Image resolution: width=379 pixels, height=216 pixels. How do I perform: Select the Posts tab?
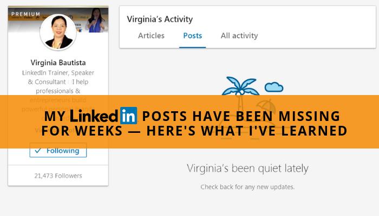[x=192, y=36]
